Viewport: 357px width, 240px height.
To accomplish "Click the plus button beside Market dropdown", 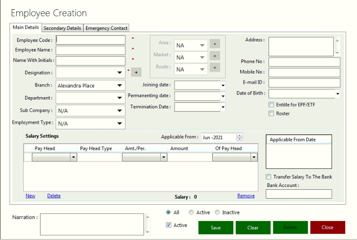I will [x=214, y=56].
